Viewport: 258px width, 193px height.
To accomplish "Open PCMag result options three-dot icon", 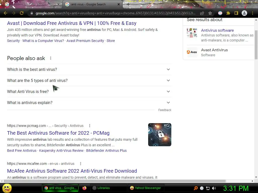I will point(90,126).
